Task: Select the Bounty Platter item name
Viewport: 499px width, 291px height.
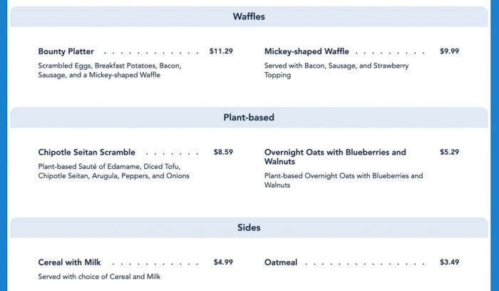Action: point(66,51)
